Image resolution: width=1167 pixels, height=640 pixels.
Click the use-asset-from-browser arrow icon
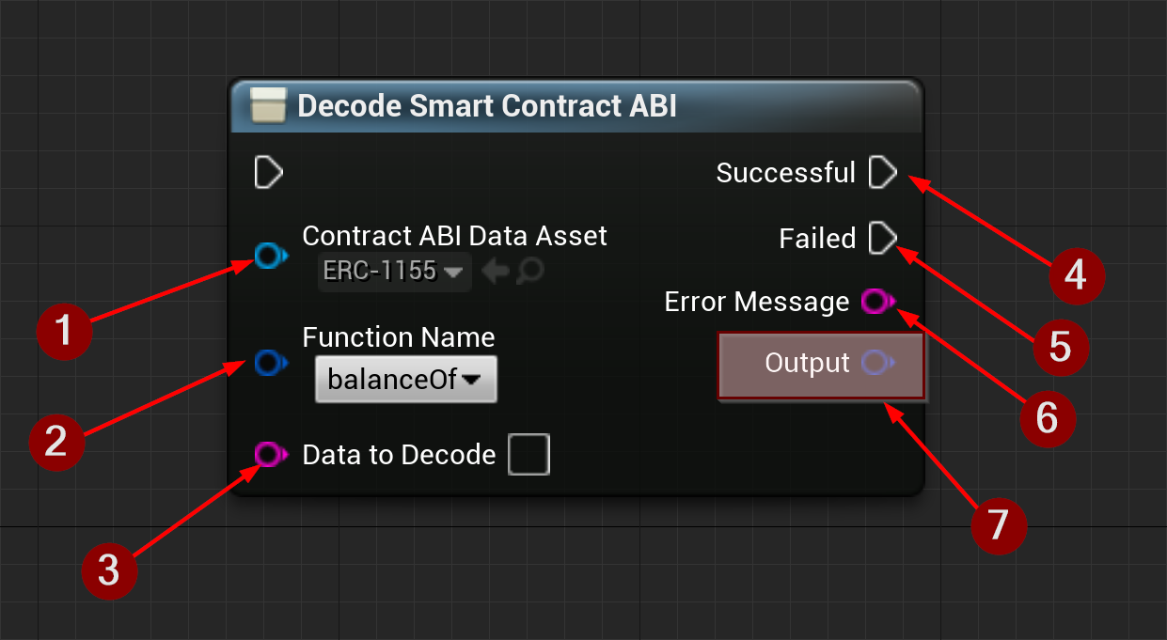(494, 271)
